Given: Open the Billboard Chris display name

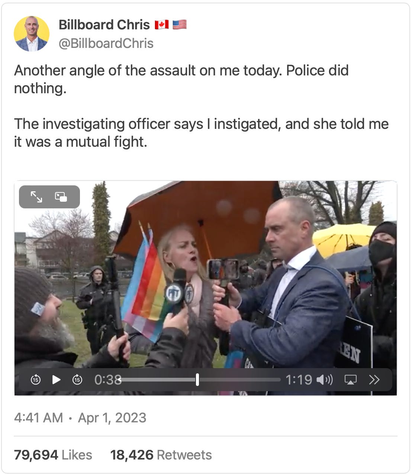Looking at the screenshot, I should click(104, 25).
